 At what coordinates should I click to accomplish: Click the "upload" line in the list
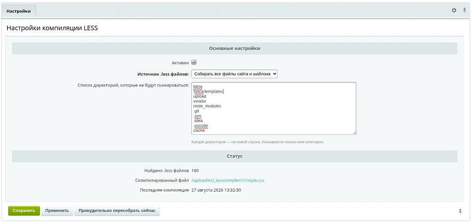tap(200, 96)
